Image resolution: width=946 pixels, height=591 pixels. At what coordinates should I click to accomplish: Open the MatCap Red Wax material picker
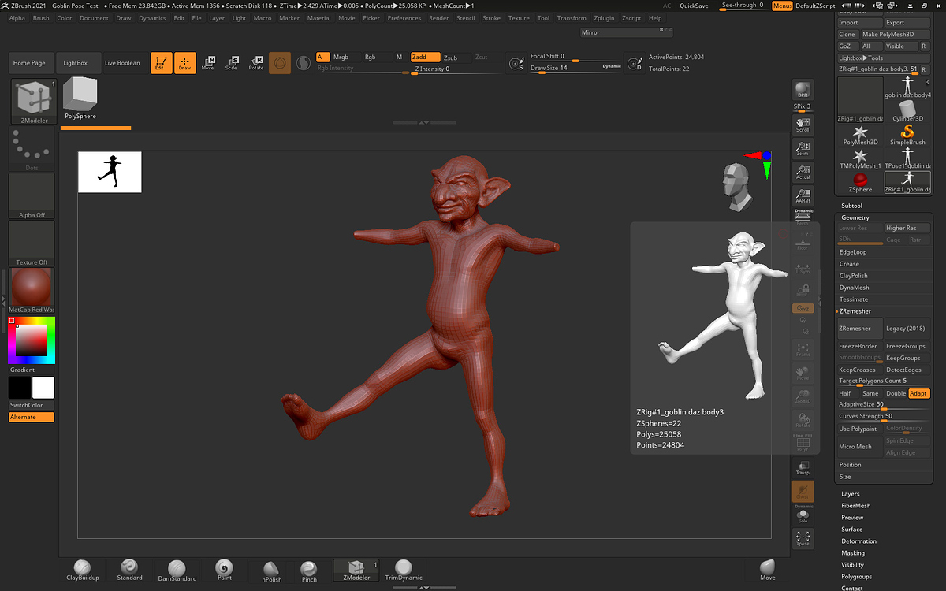coord(32,291)
